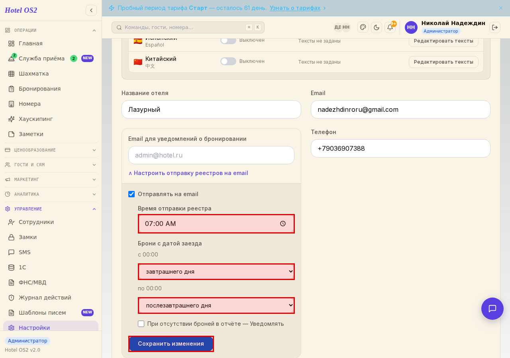The image size is (510, 358).
Task: Click the booking notification email field
Action: (211, 155)
